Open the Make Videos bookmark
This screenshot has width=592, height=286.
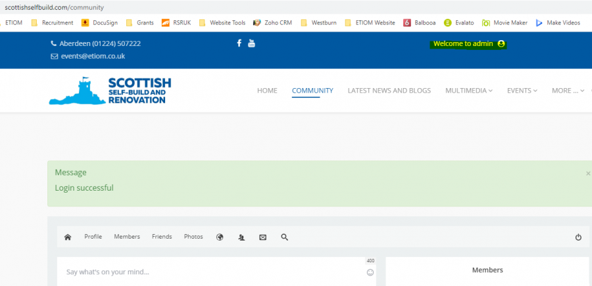[558, 22]
